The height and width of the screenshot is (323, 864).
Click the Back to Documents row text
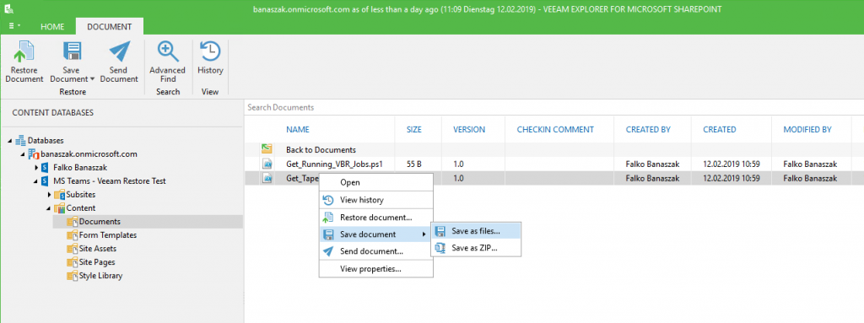321,149
